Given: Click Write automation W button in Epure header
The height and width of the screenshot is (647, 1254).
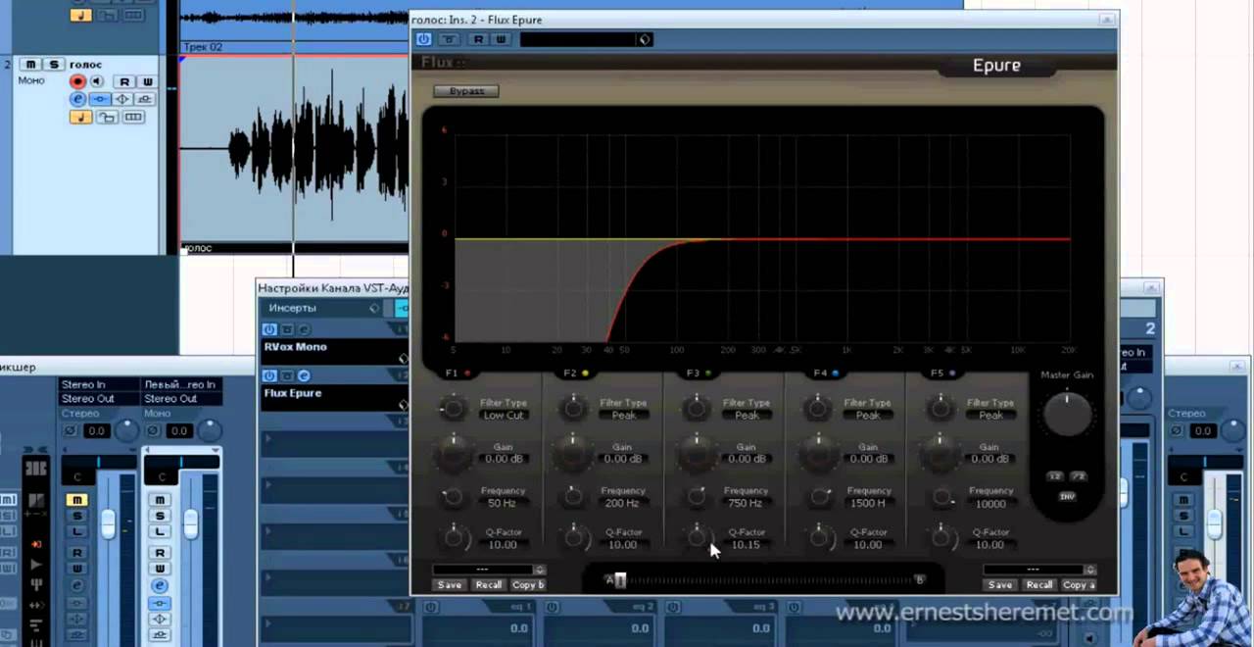Looking at the screenshot, I should 501,39.
